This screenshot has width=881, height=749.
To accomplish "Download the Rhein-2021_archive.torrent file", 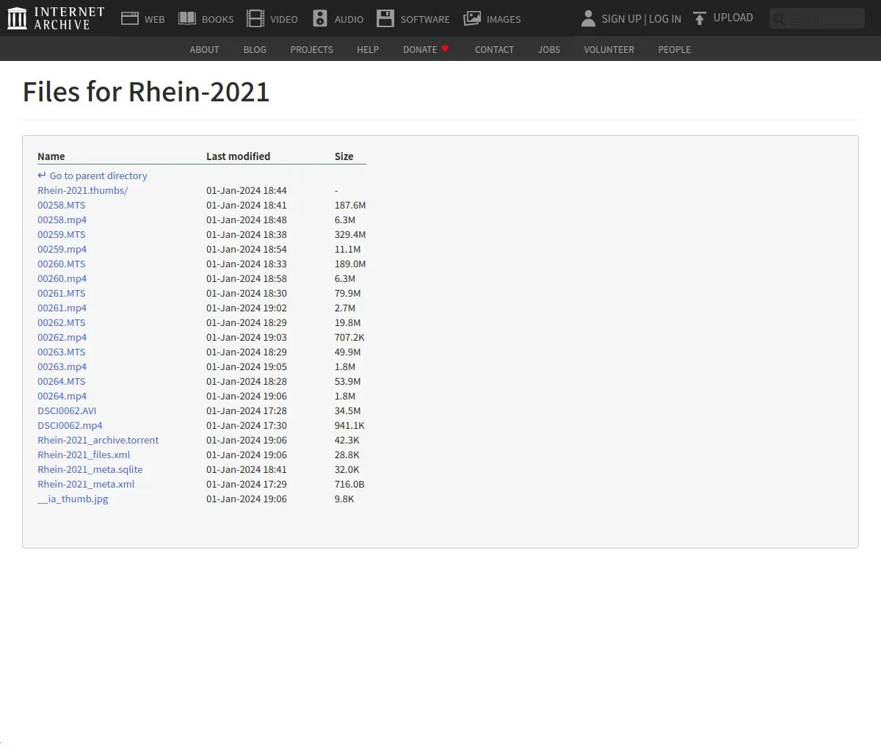I will point(98,440).
